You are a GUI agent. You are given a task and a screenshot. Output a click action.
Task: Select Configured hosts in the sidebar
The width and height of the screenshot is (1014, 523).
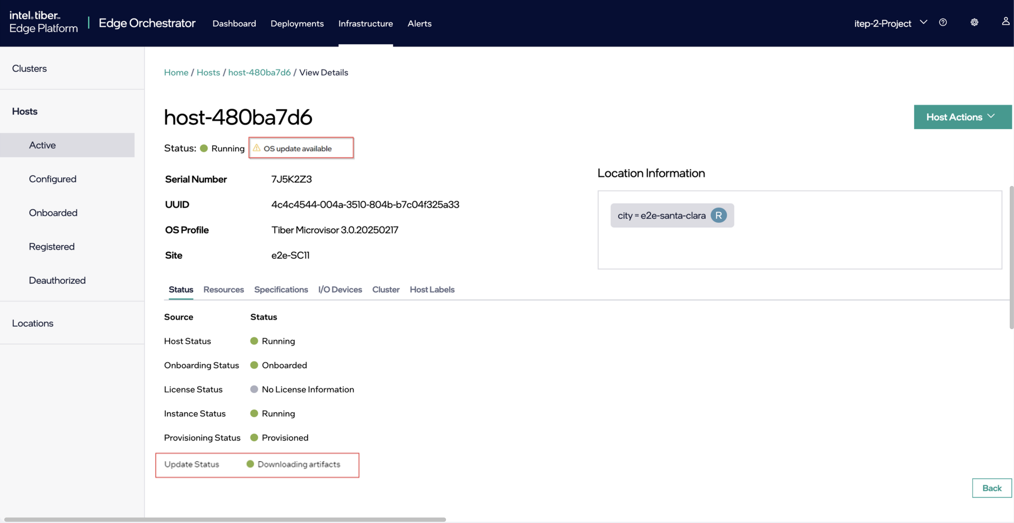(52, 179)
